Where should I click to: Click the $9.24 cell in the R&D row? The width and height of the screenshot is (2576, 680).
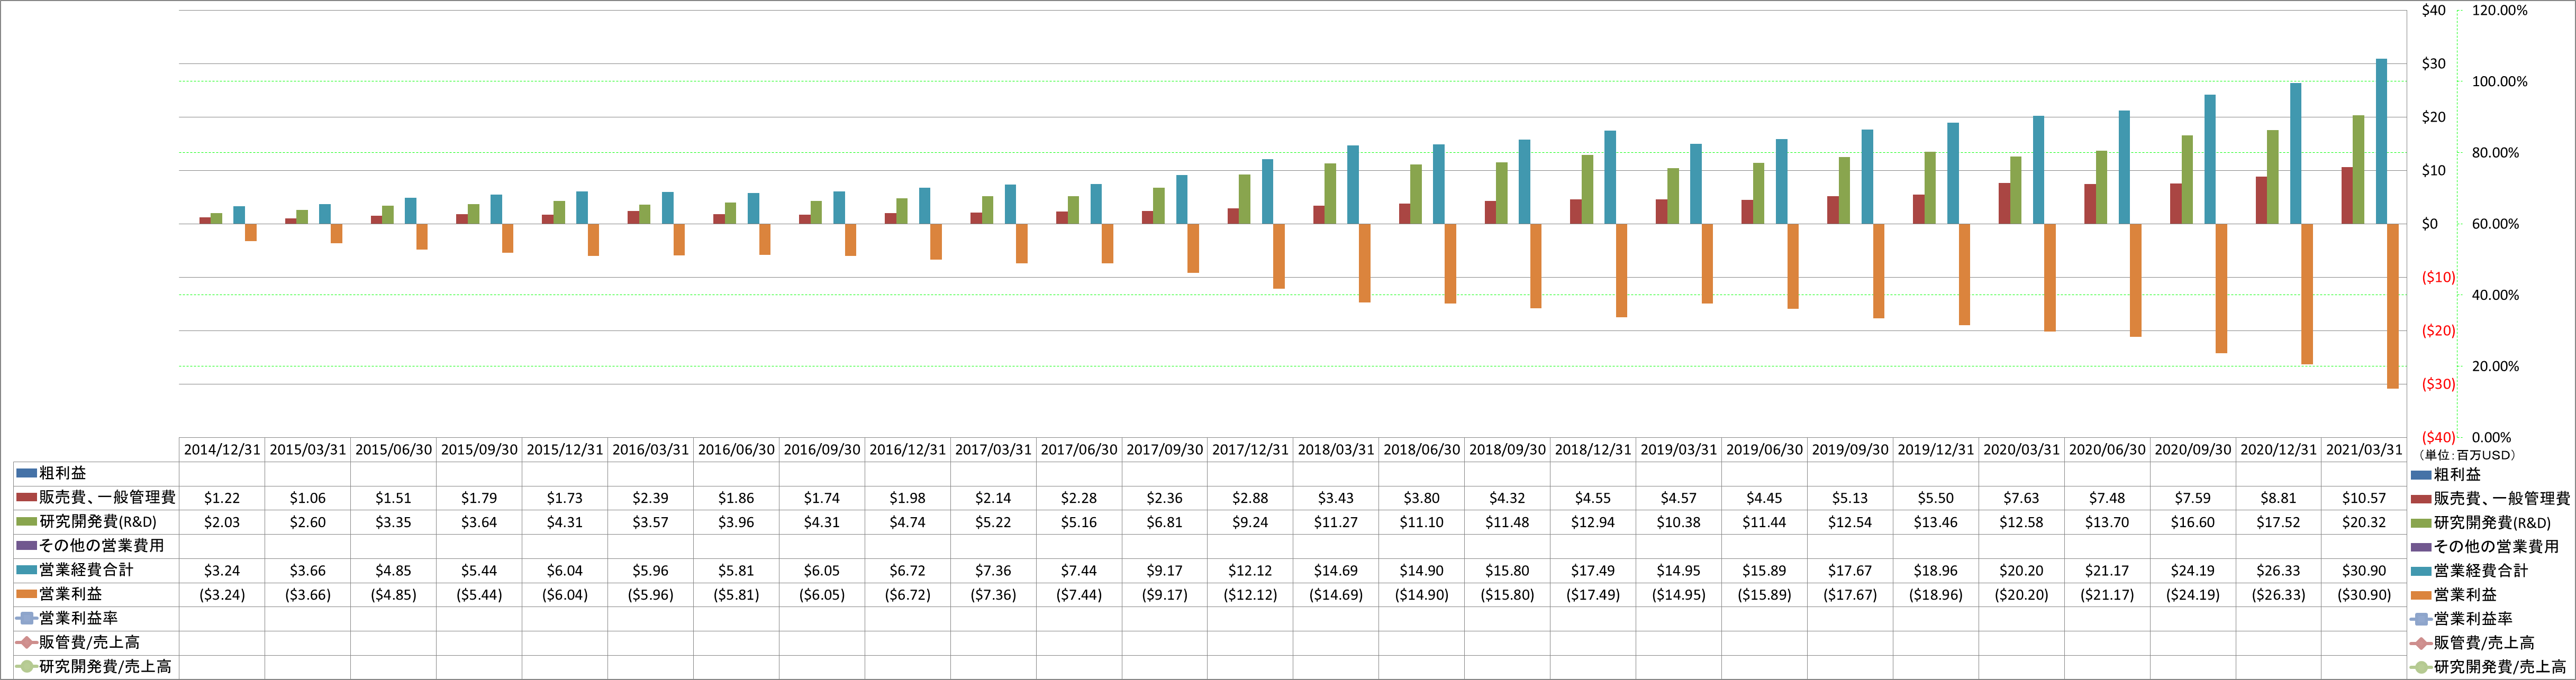pyautogui.click(x=1250, y=522)
